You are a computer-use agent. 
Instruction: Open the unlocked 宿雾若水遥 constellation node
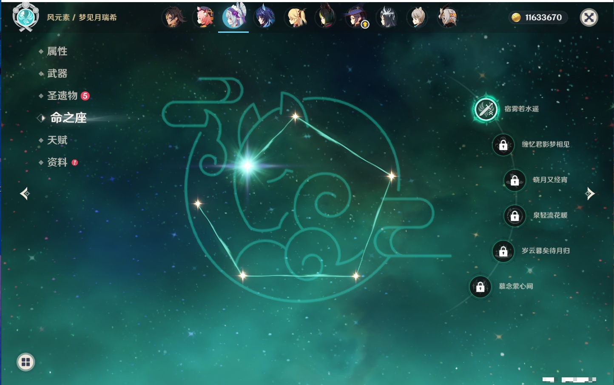point(486,109)
